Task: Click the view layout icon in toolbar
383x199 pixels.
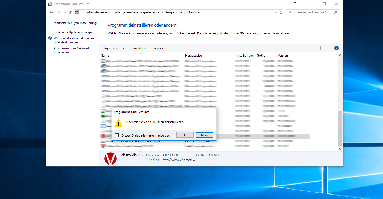Action: [x=321, y=48]
